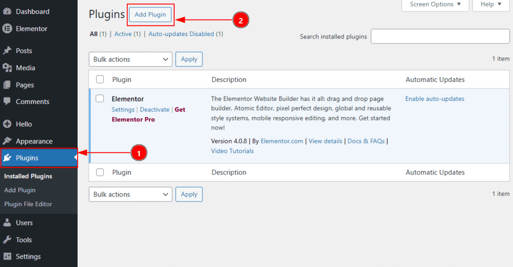Open Hello menu item

pyautogui.click(x=24, y=124)
